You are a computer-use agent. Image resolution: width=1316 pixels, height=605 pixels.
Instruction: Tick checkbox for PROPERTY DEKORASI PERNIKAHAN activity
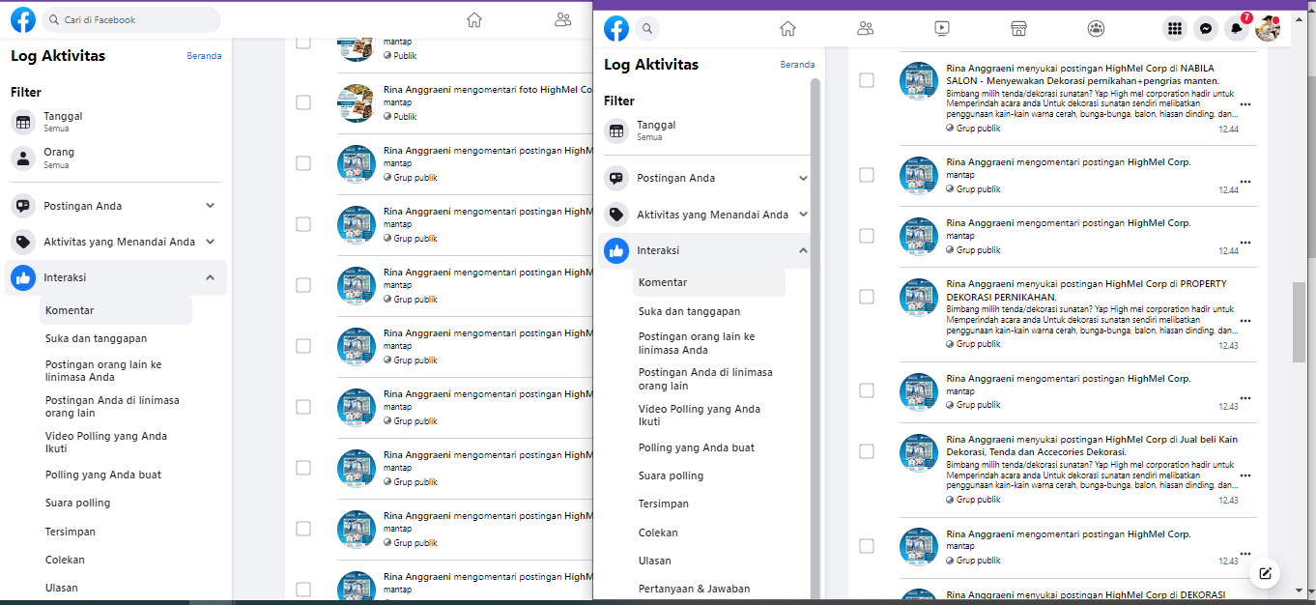pyautogui.click(x=867, y=297)
